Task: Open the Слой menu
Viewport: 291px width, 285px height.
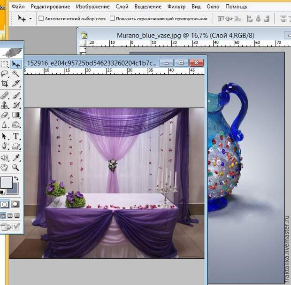Action: coord(122,7)
